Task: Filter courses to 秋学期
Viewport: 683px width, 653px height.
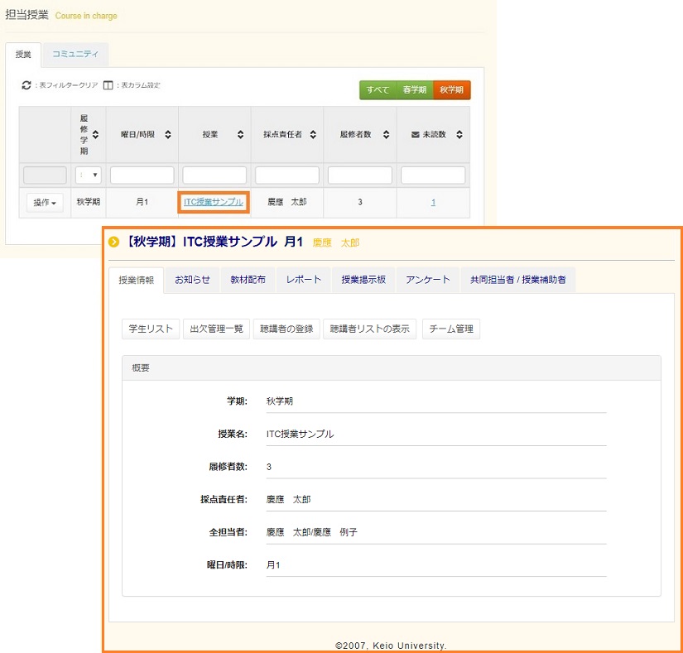Action: click(452, 90)
